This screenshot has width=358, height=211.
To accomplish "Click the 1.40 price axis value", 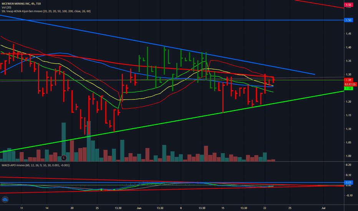I will click(x=348, y=48).
